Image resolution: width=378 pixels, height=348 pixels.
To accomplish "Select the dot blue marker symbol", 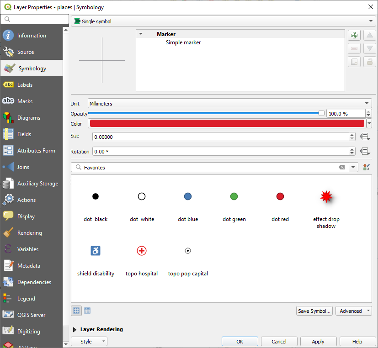I will pyautogui.click(x=188, y=197).
